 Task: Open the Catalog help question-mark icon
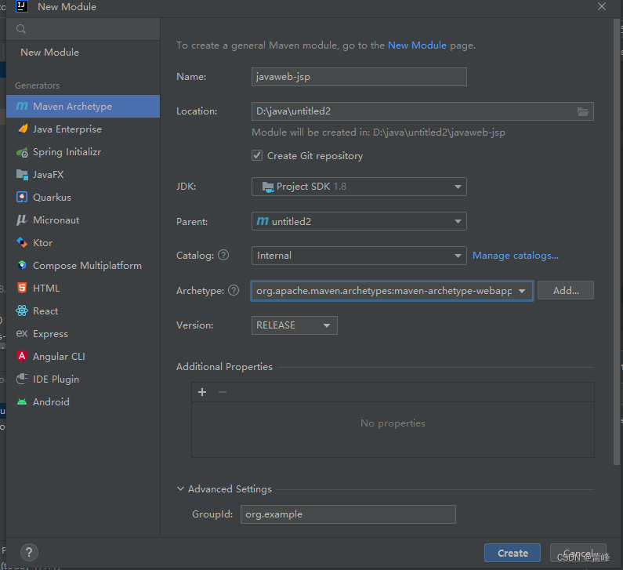click(x=223, y=255)
